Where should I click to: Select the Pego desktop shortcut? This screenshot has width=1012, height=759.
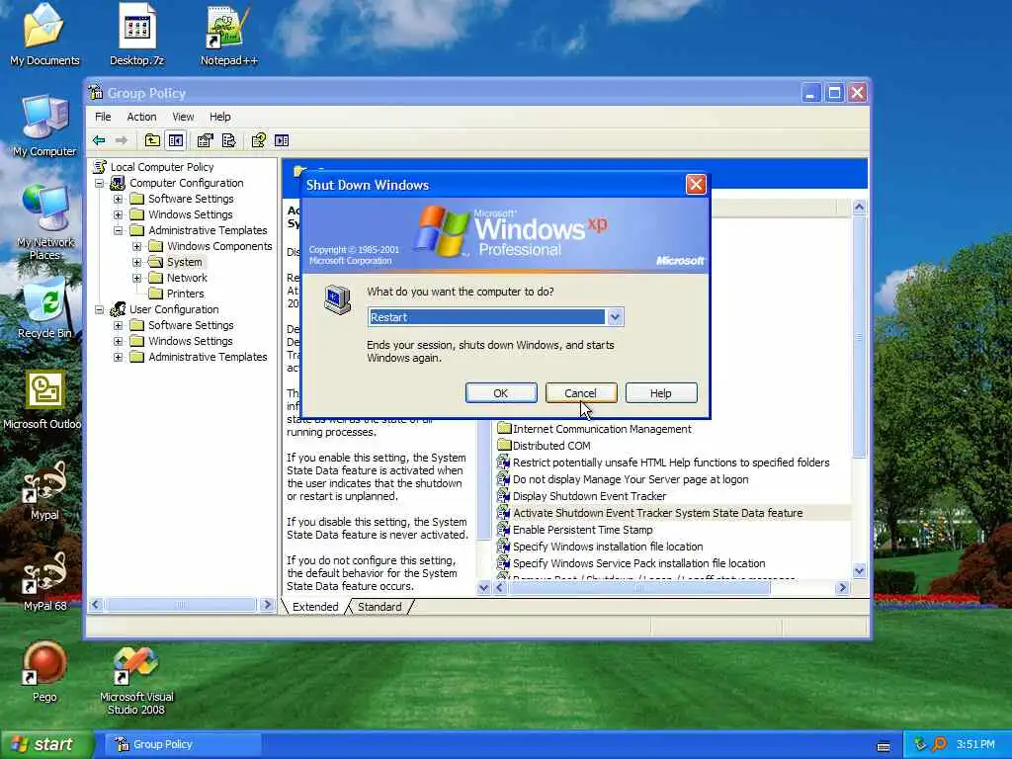pos(44,672)
